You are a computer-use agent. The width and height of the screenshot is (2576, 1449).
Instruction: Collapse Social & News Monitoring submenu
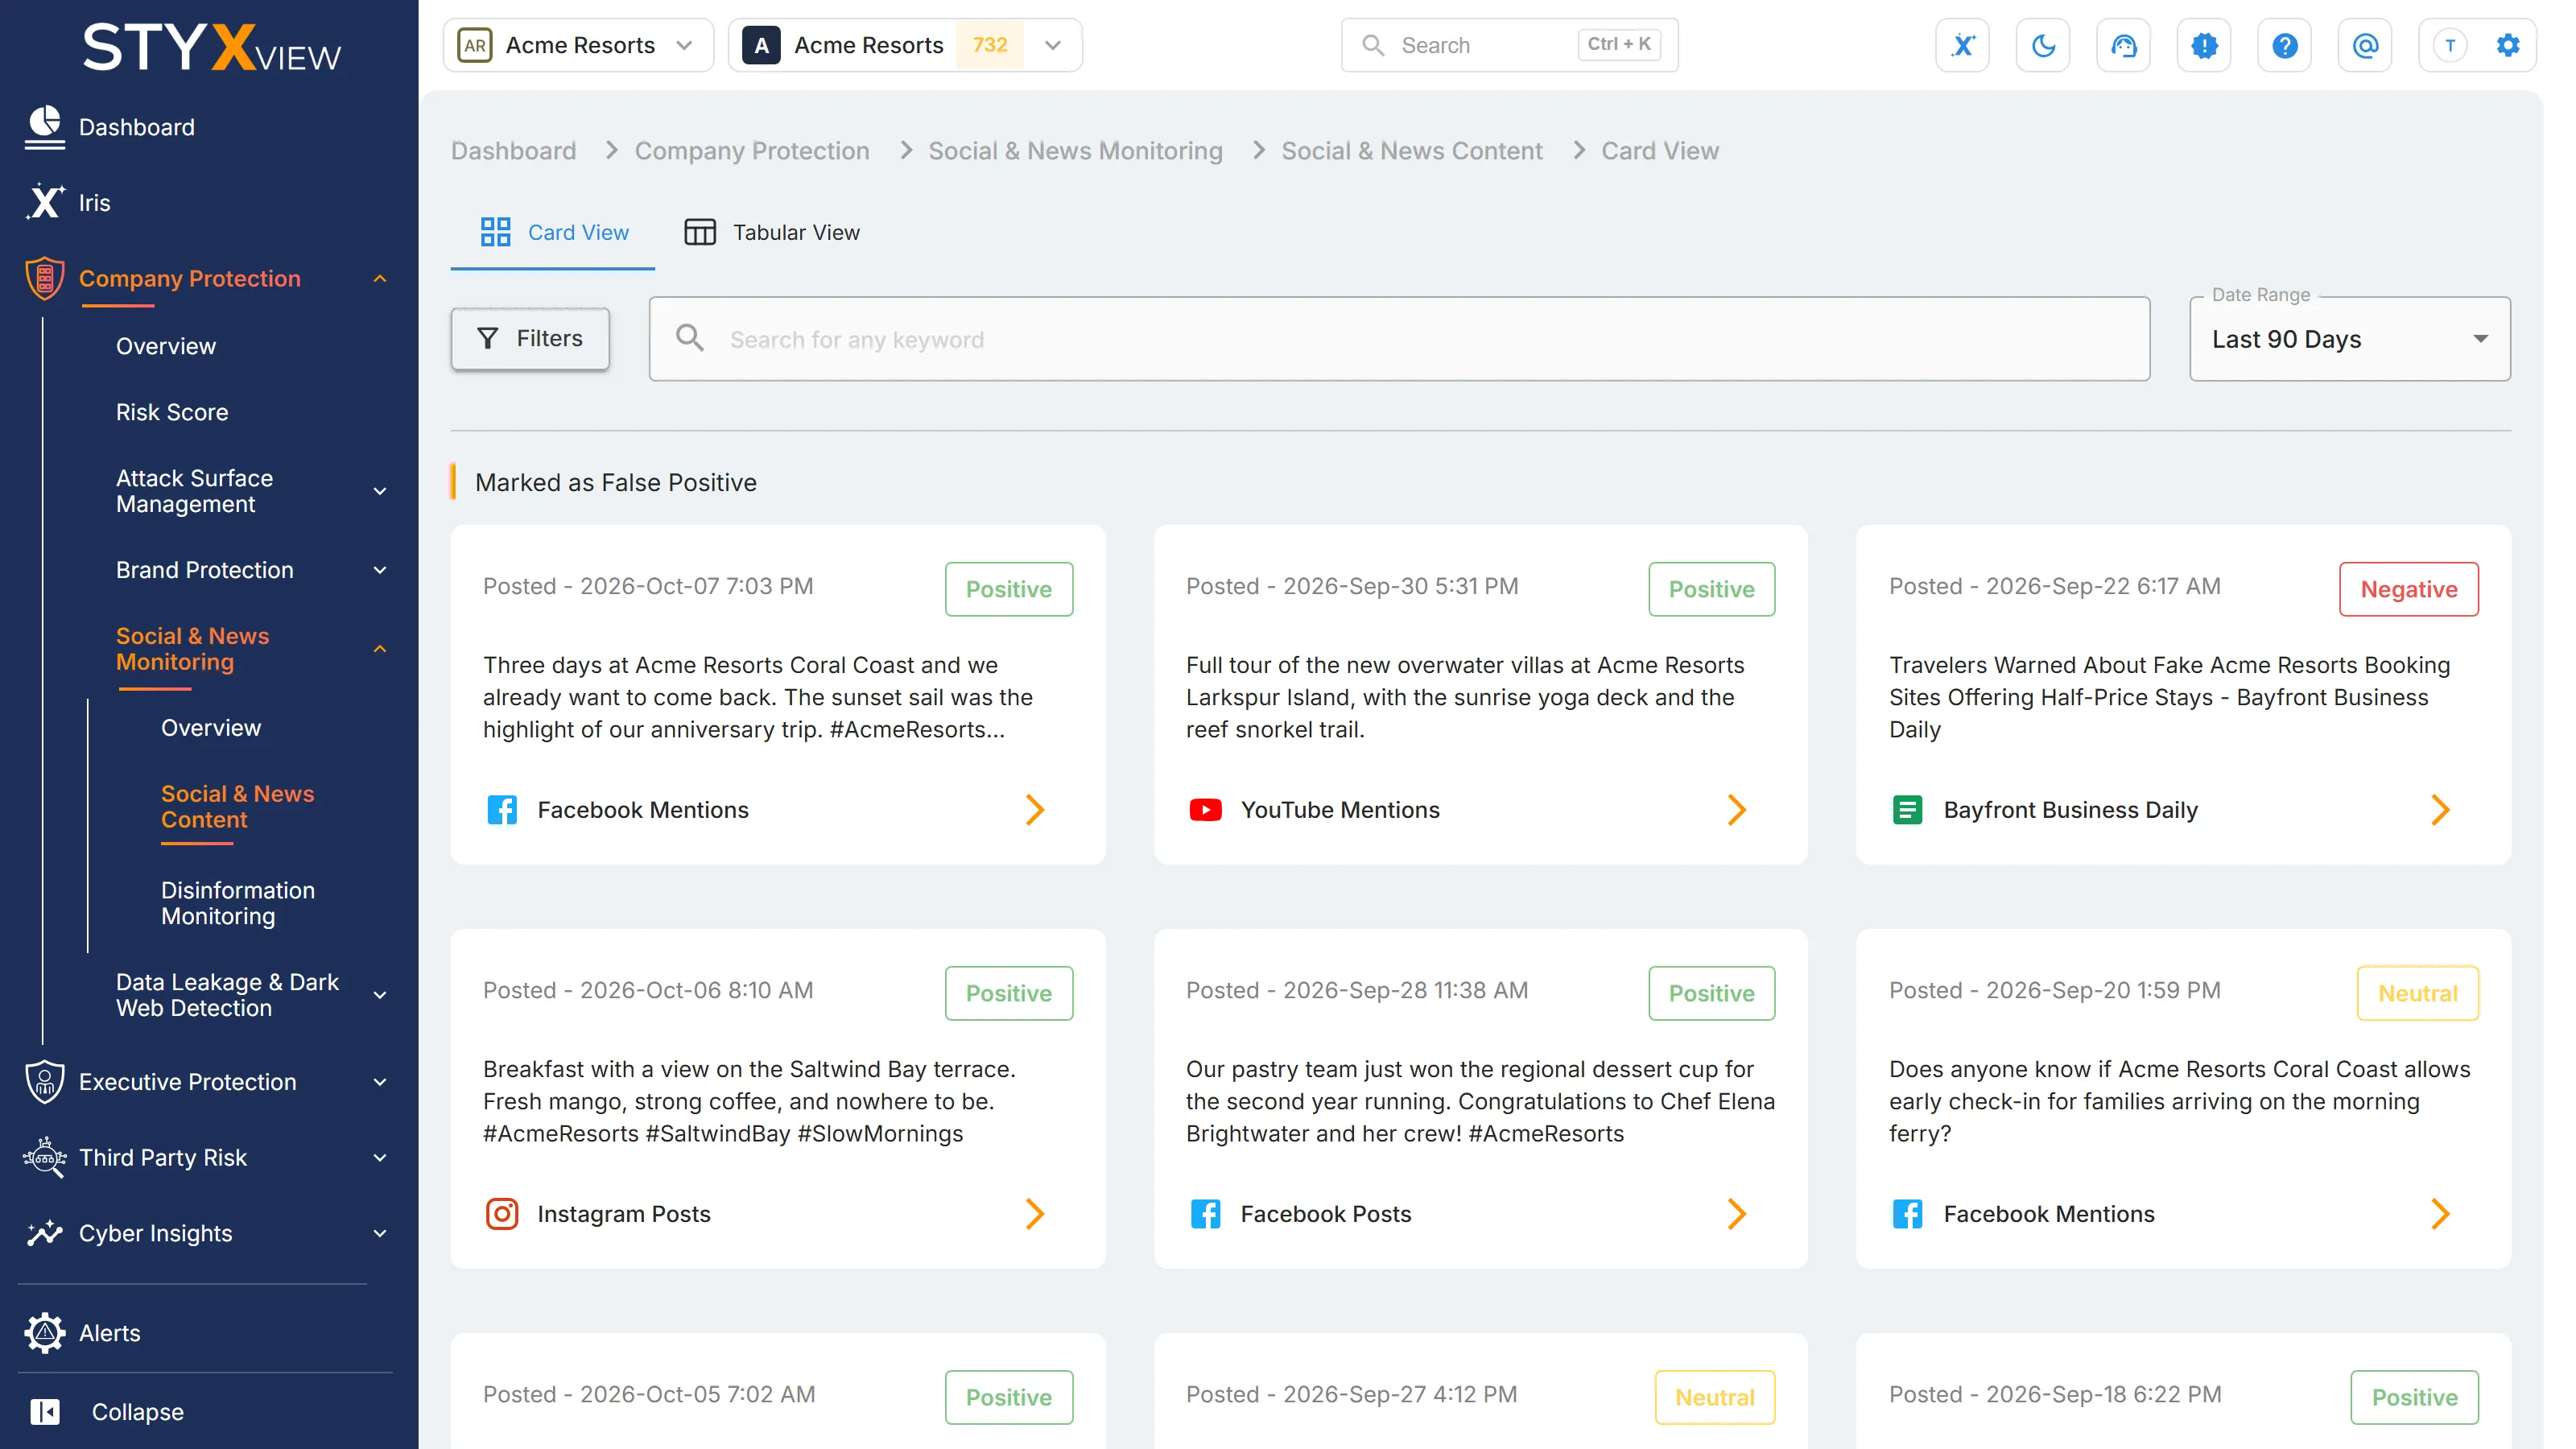point(380,649)
